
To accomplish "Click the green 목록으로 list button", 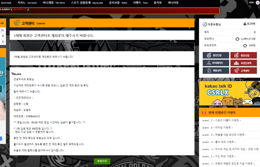I will click(102, 161).
